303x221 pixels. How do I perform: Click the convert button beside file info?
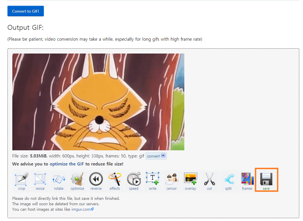(156, 156)
